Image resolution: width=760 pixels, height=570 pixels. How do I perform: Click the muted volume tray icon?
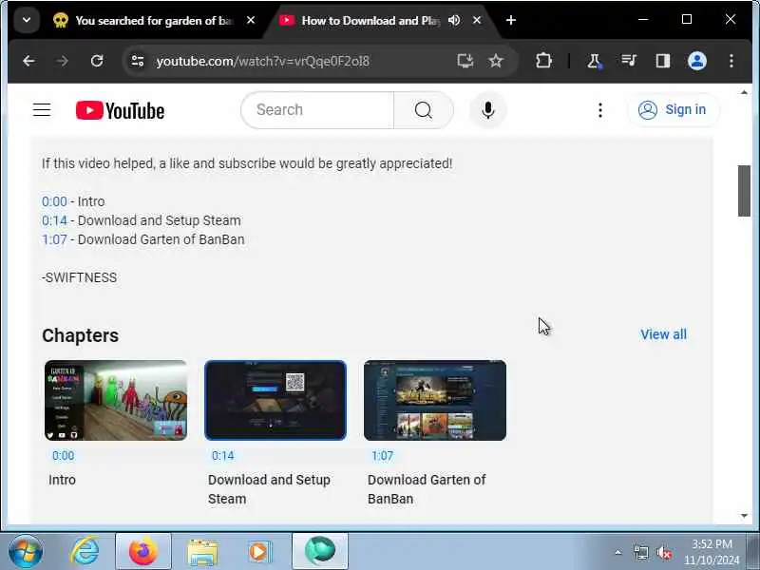pyautogui.click(x=663, y=552)
